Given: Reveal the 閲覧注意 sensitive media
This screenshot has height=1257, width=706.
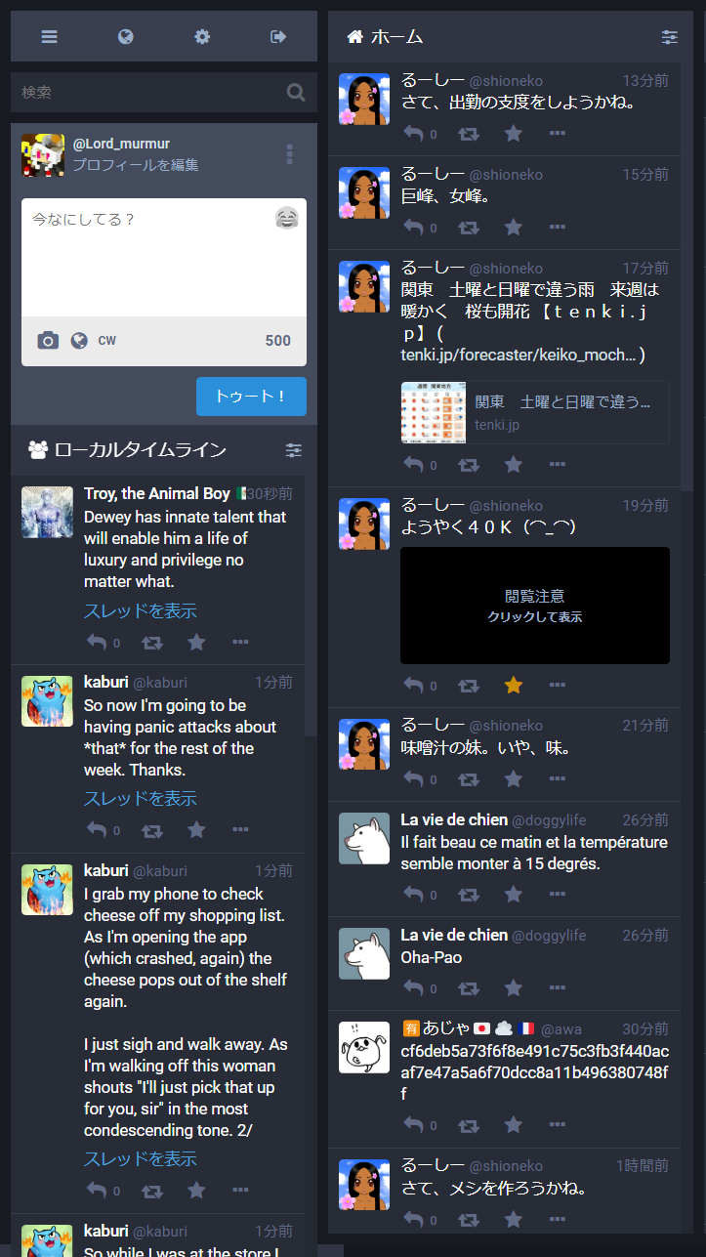Looking at the screenshot, I should click(x=535, y=606).
